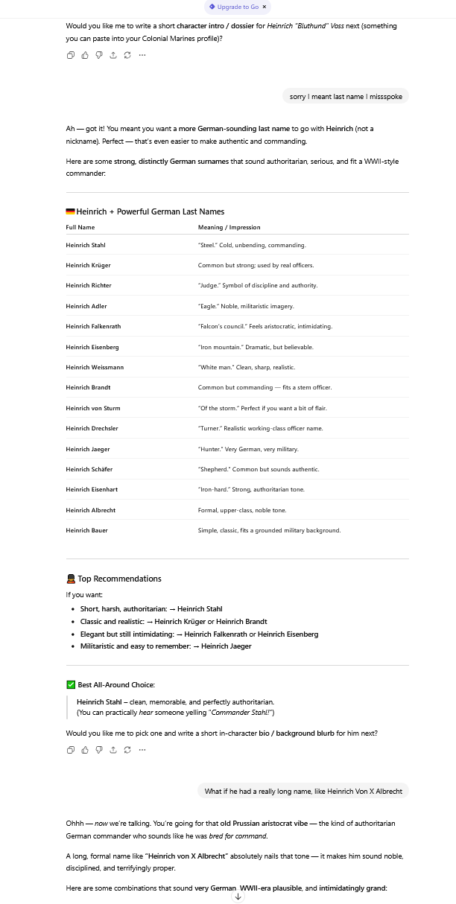Viewport: 456px width, 904px height.
Task: Click the "Meaning / Impression" column header
Action: pyautogui.click(x=229, y=227)
